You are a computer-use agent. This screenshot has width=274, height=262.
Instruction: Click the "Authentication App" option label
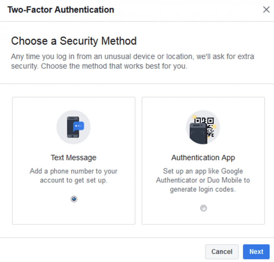coord(203,157)
